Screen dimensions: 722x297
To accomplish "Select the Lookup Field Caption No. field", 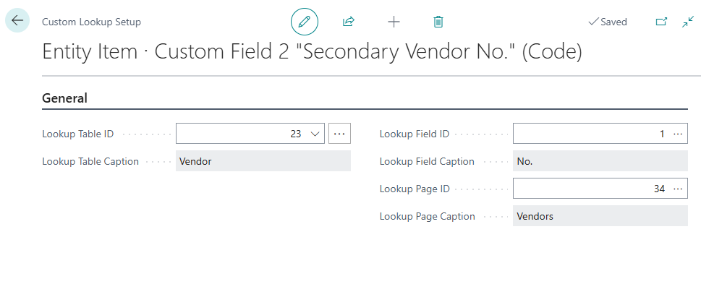I will (x=600, y=161).
